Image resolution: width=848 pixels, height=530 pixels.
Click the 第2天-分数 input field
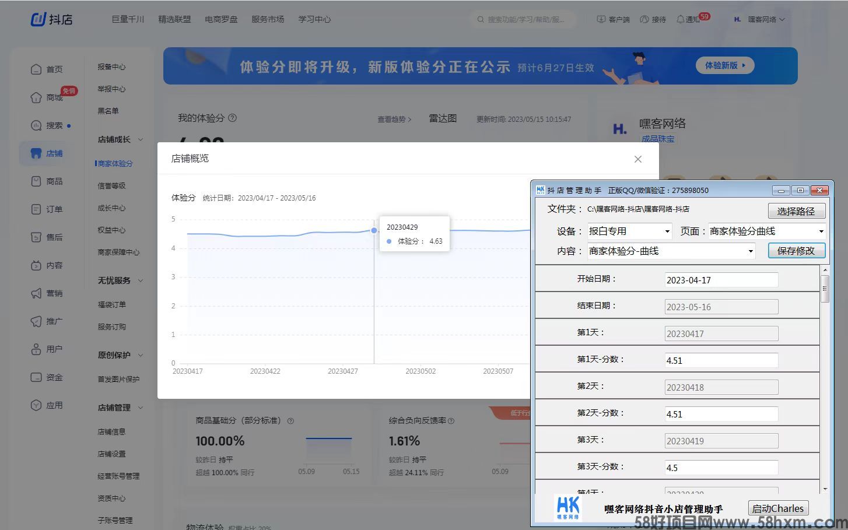tap(721, 414)
